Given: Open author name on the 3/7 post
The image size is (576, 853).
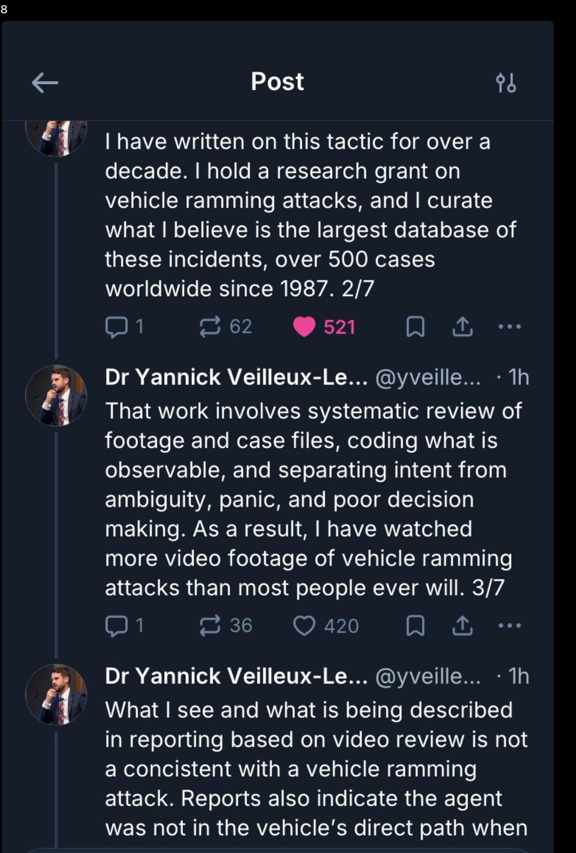Looking at the screenshot, I should [x=236, y=377].
